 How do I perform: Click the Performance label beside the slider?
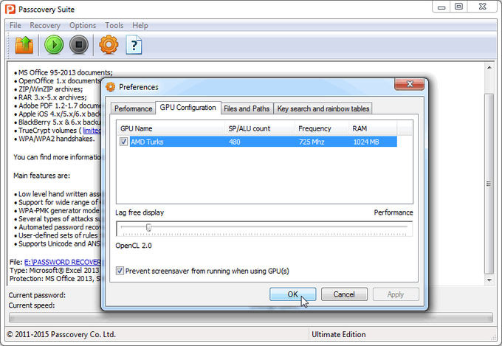pyautogui.click(x=393, y=212)
